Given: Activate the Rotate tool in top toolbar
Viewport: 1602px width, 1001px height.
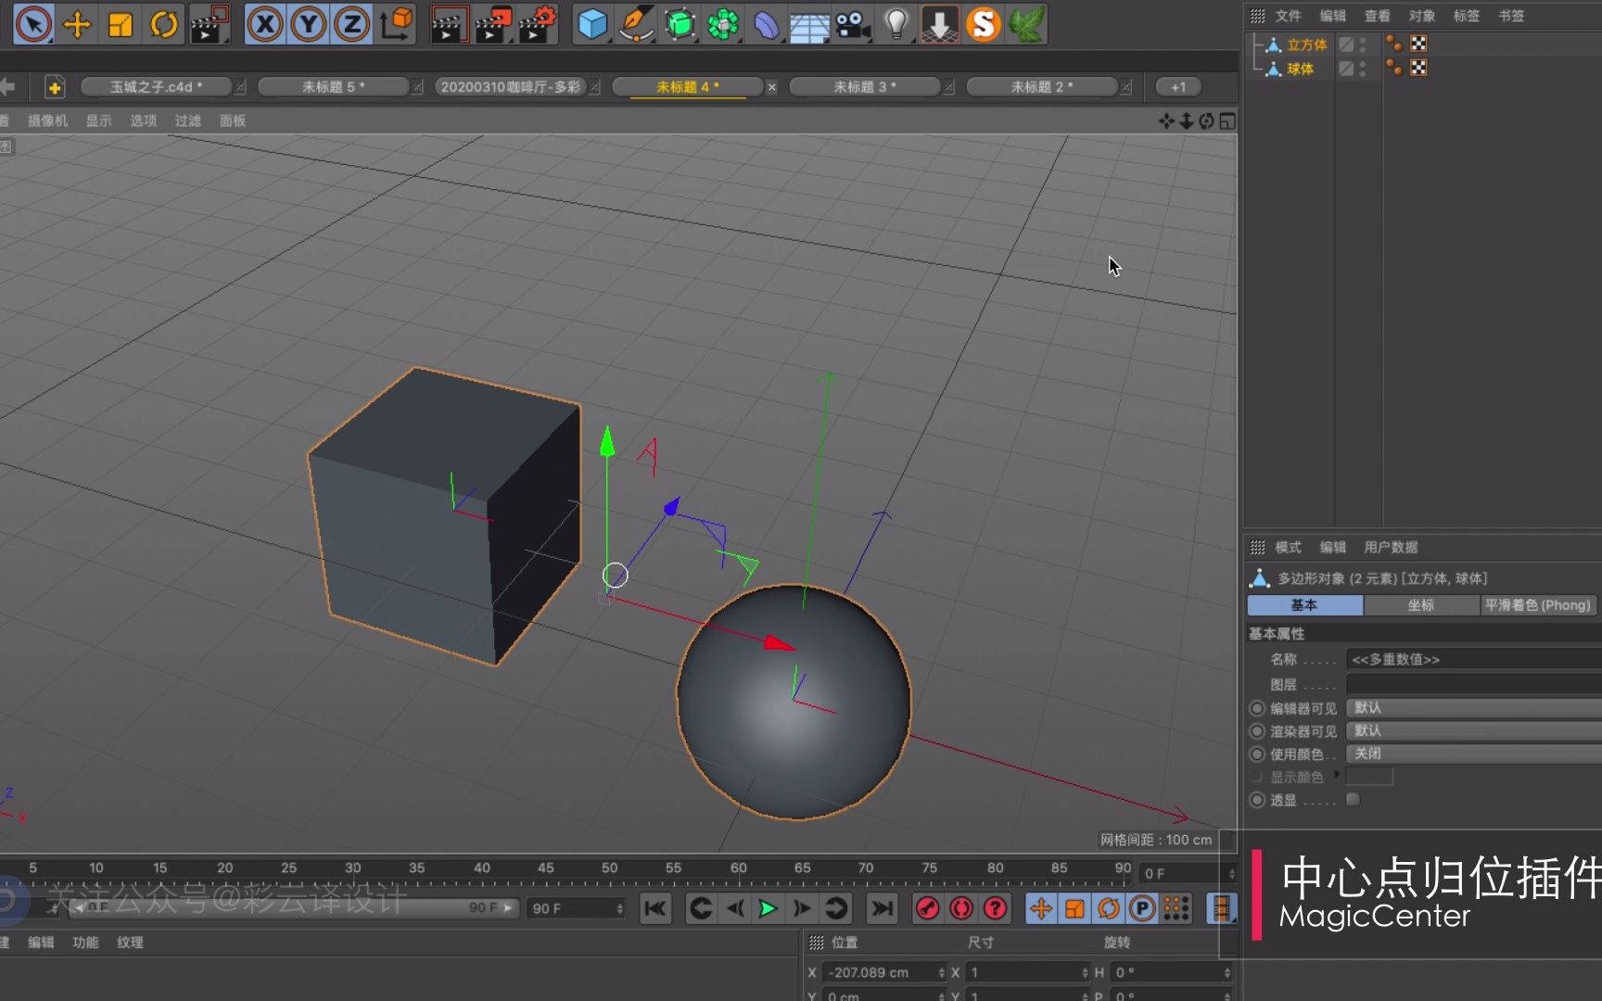Looking at the screenshot, I should pyautogui.click(x=164, y=25).
